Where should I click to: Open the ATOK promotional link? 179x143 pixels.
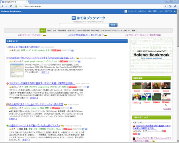tap(86, 35)
